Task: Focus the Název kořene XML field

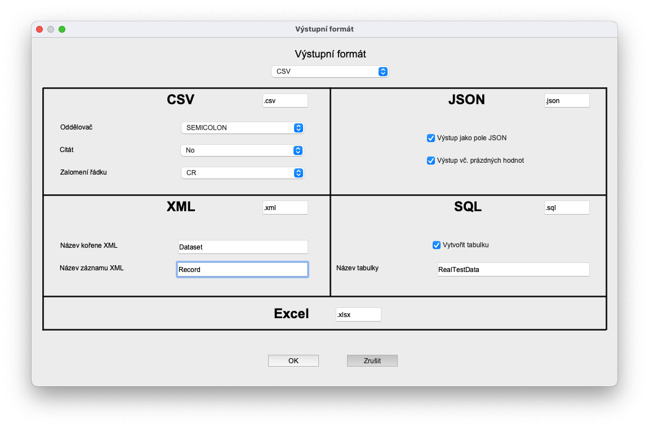Action: [x=243, y=247]
